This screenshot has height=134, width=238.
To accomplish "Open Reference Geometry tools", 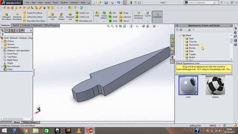I will (x=138, y=16).
